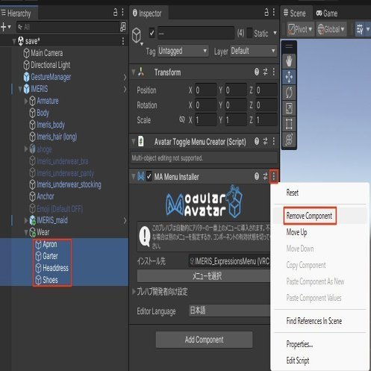Select the Move tool in the Scene toolbar

click(289, 77)
